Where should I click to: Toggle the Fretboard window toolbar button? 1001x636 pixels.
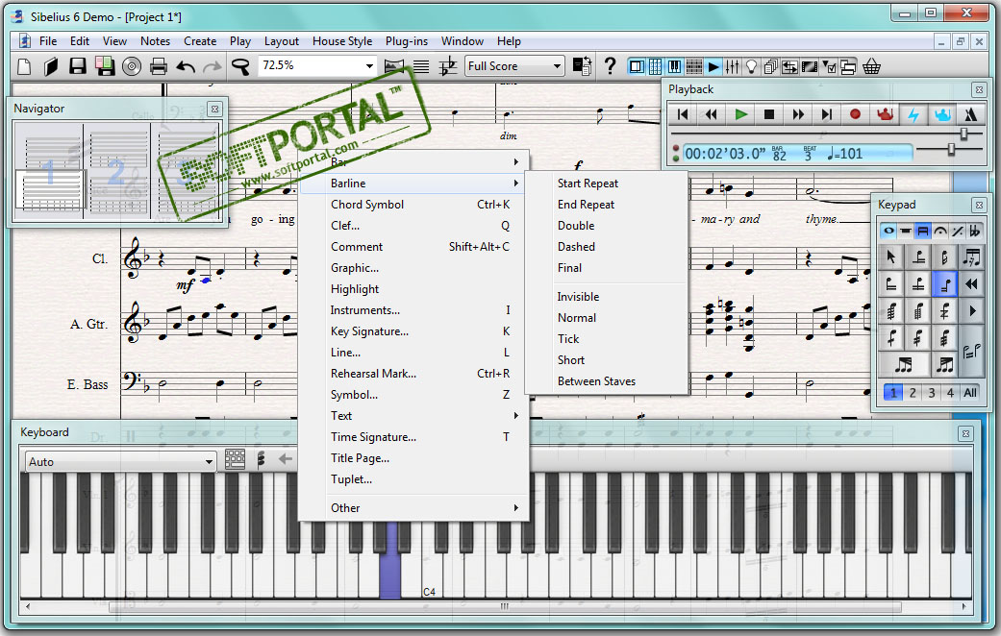coord(694,66)
